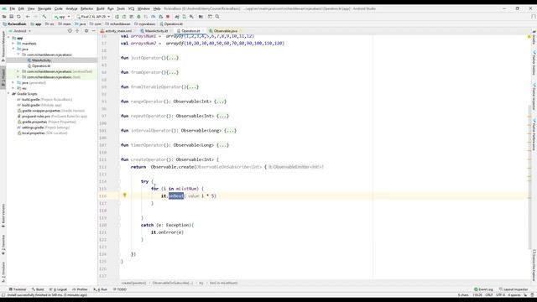
Task: Open the Refactor menu
Action: 86,8
